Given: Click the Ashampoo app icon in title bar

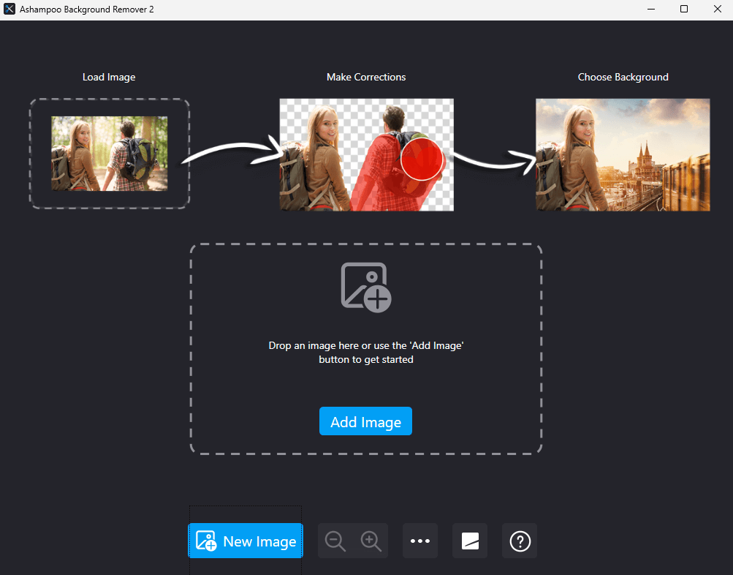Looking at the screenshot, I should click(x=10, y=10).
